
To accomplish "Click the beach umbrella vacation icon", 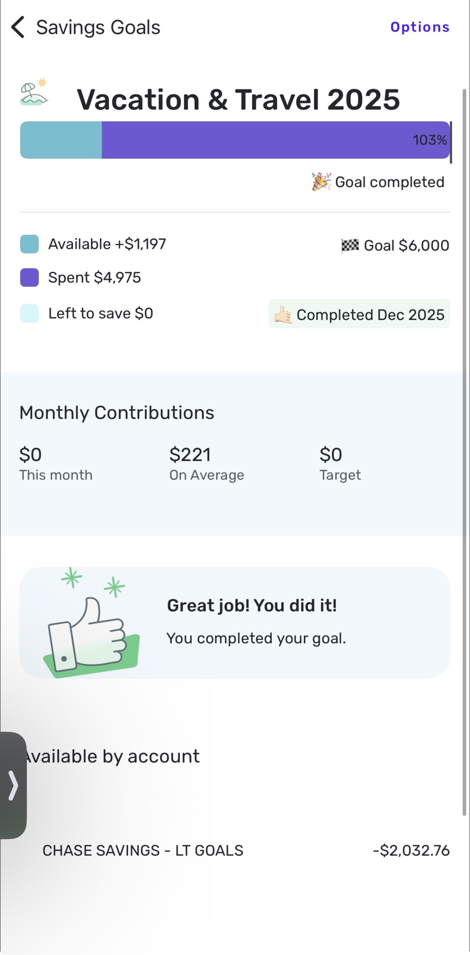I will (34, 92).
